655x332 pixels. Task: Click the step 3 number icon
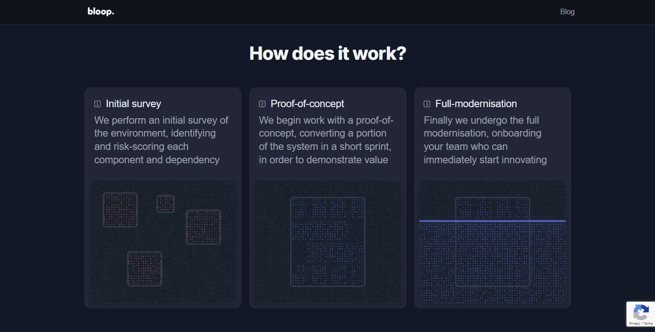pos(427,104)
